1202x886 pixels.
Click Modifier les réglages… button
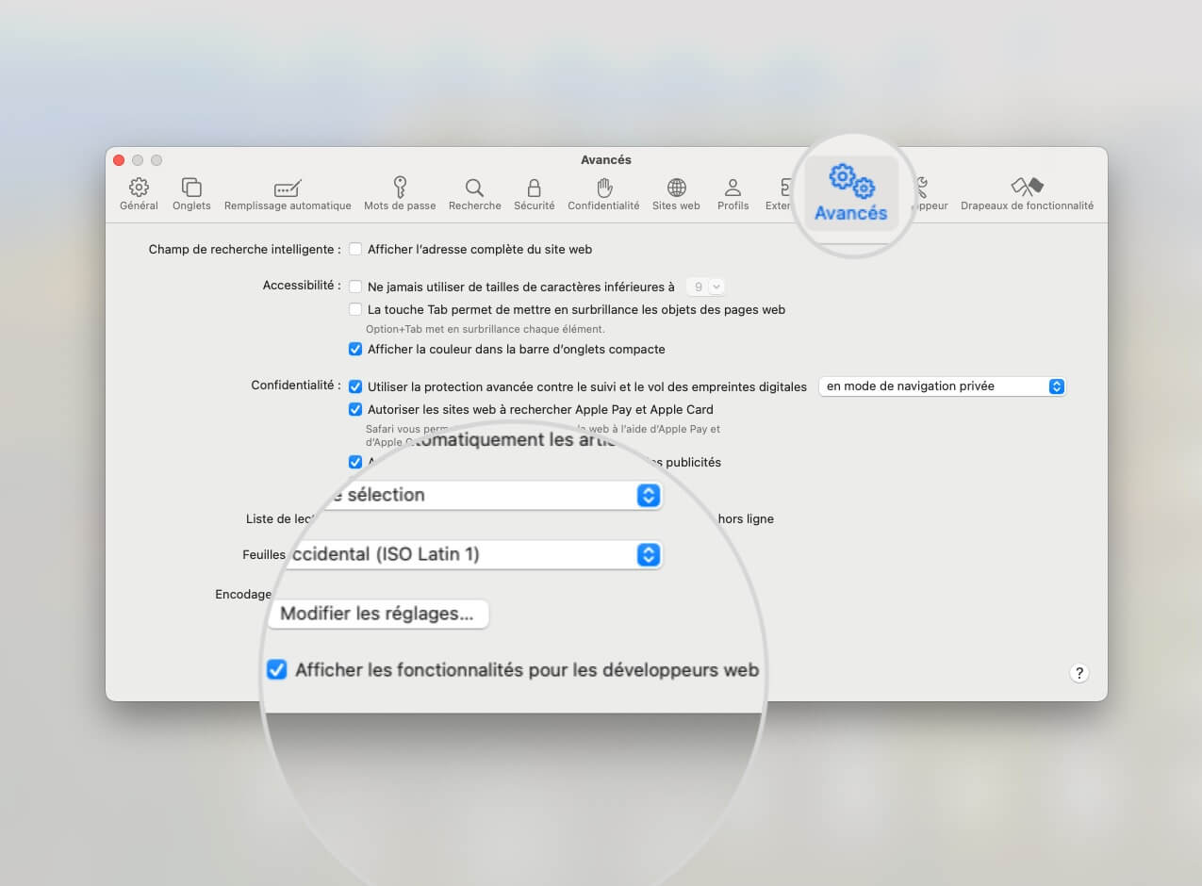[x=377, y=614]
